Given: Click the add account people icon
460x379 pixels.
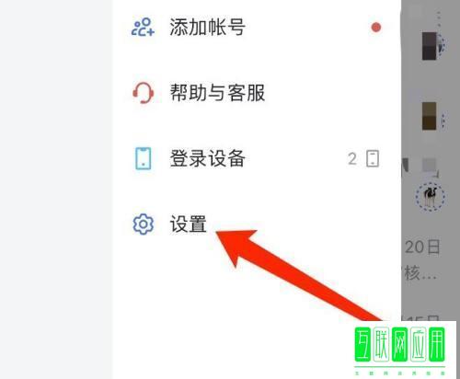Looking at the screenshot, I should (143, 27).
